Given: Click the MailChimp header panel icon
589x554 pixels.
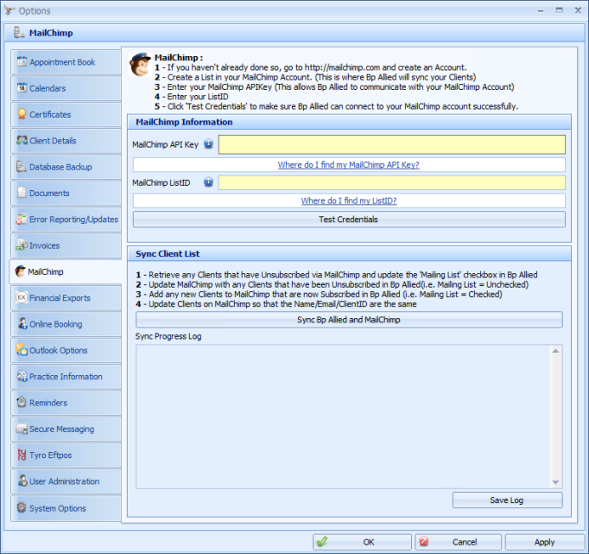Looking at the screenshot, I should [19, 32].
